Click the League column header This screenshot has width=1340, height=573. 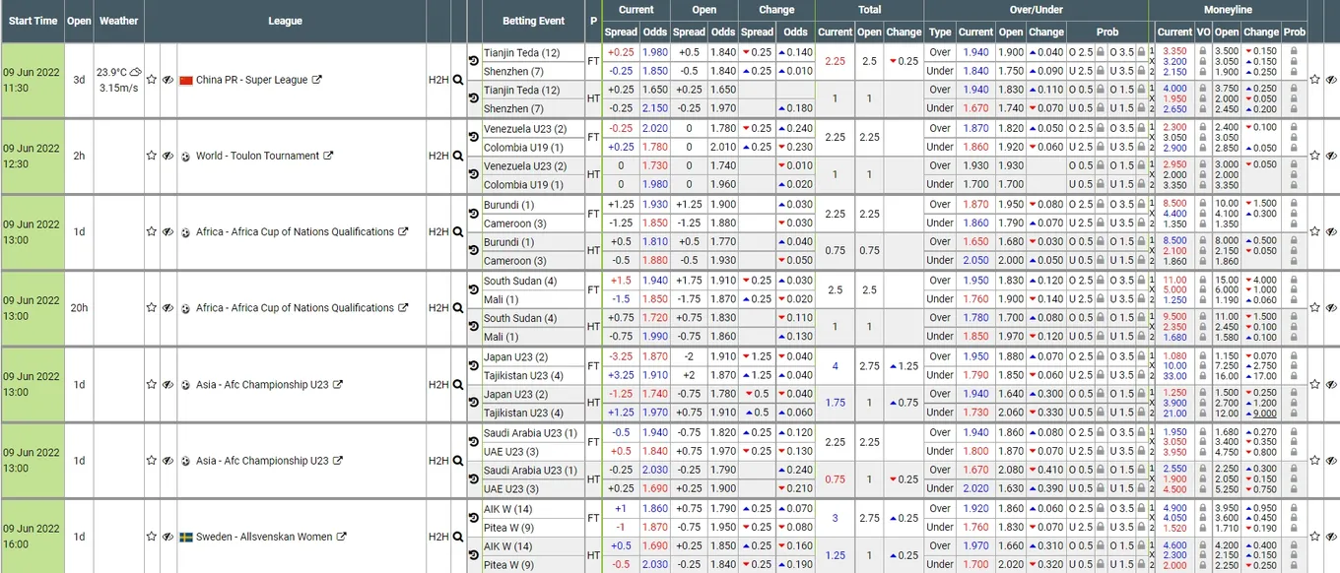point(285,21)
